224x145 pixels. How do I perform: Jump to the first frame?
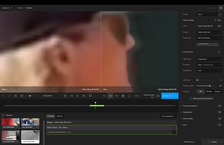pos(65,96)
